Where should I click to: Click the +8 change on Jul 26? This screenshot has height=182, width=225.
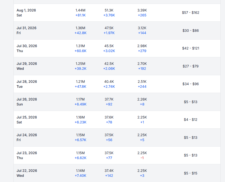click(x=142, y=104)
